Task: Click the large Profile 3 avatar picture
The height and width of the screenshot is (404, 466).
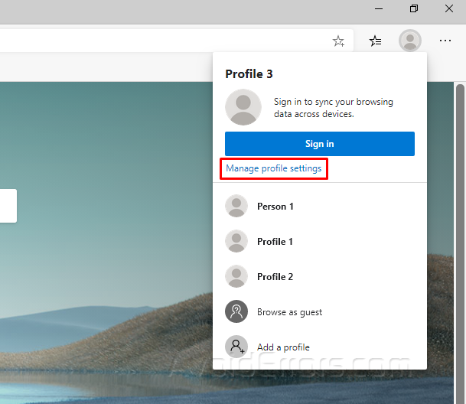Action: click(243, 107)
